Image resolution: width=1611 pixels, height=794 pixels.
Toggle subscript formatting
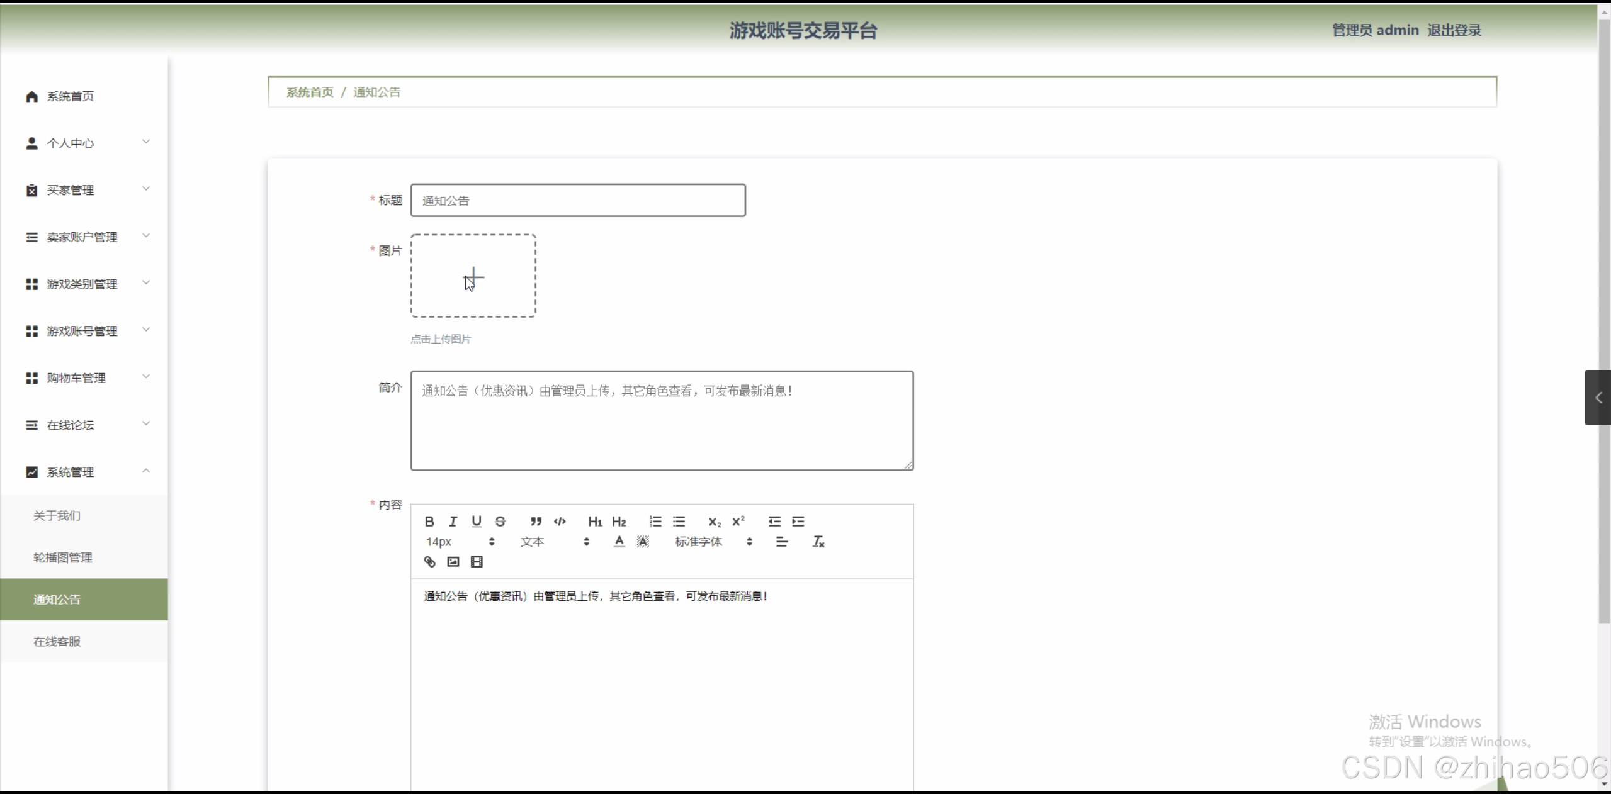click(715, 522)
